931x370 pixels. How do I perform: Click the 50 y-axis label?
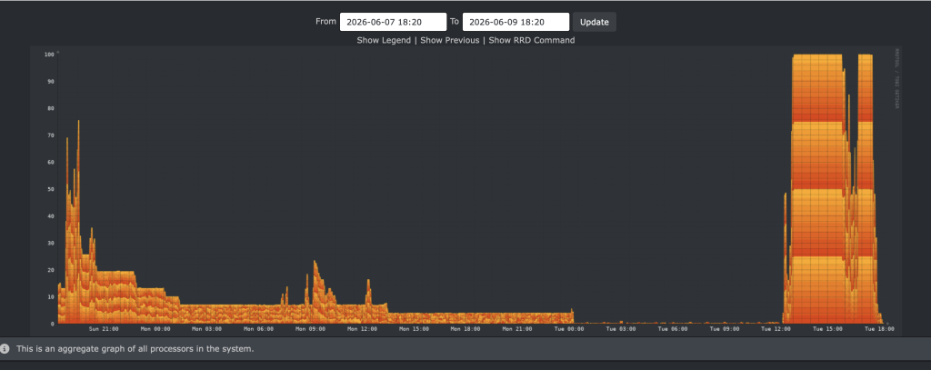[x=51, y=189]
